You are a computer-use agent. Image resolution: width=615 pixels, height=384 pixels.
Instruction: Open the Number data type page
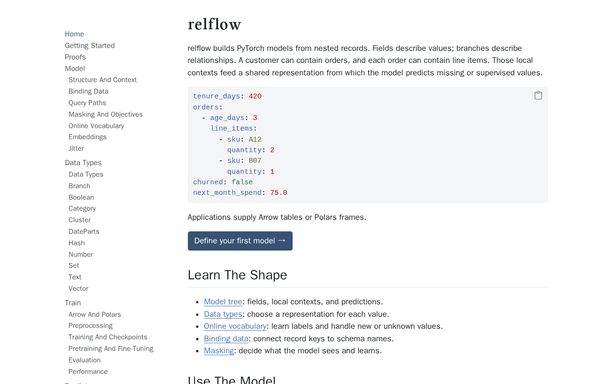click(81, 254)
